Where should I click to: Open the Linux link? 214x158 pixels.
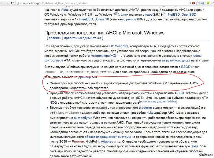pyautogui.click(x=124, y=14)
